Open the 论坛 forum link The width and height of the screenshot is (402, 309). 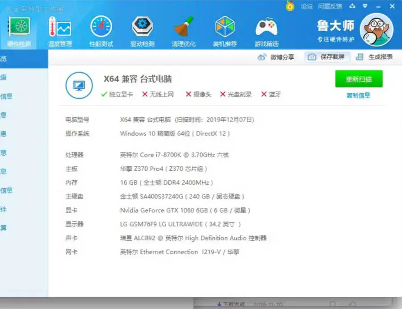[306, 6]
